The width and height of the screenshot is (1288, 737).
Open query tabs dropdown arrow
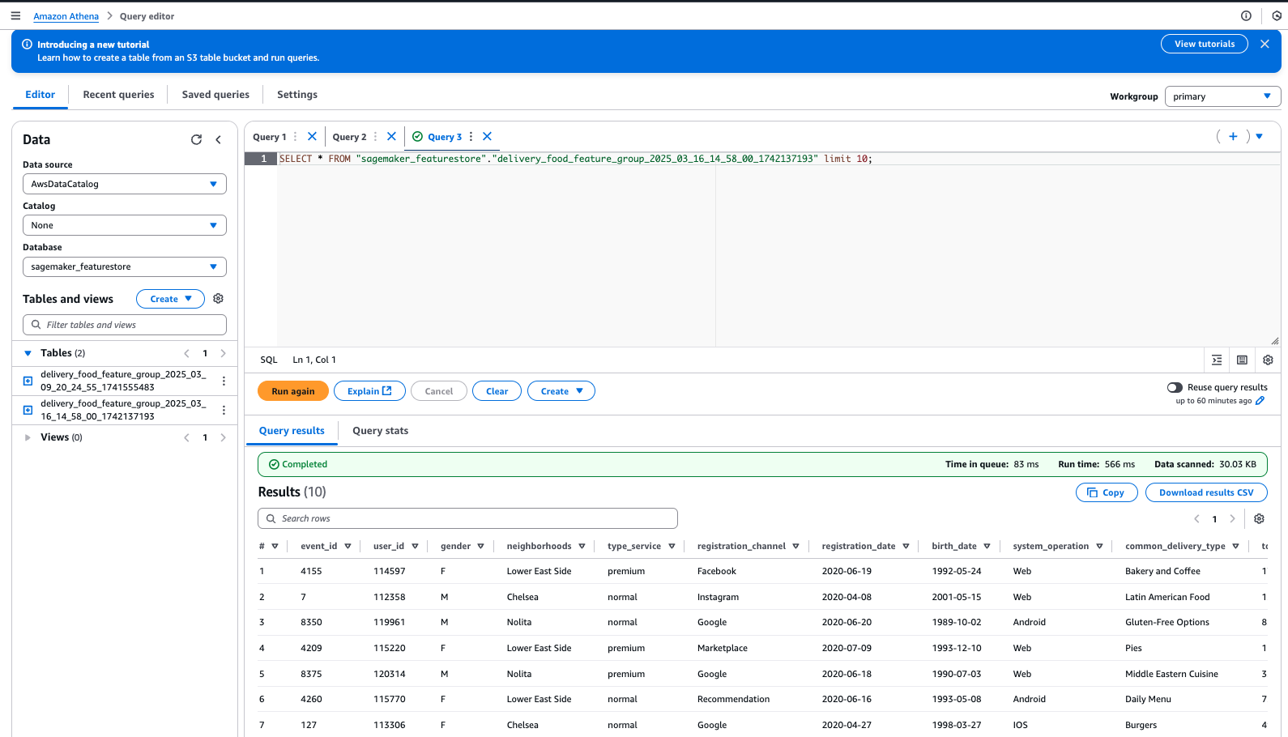pos(1259,136)
